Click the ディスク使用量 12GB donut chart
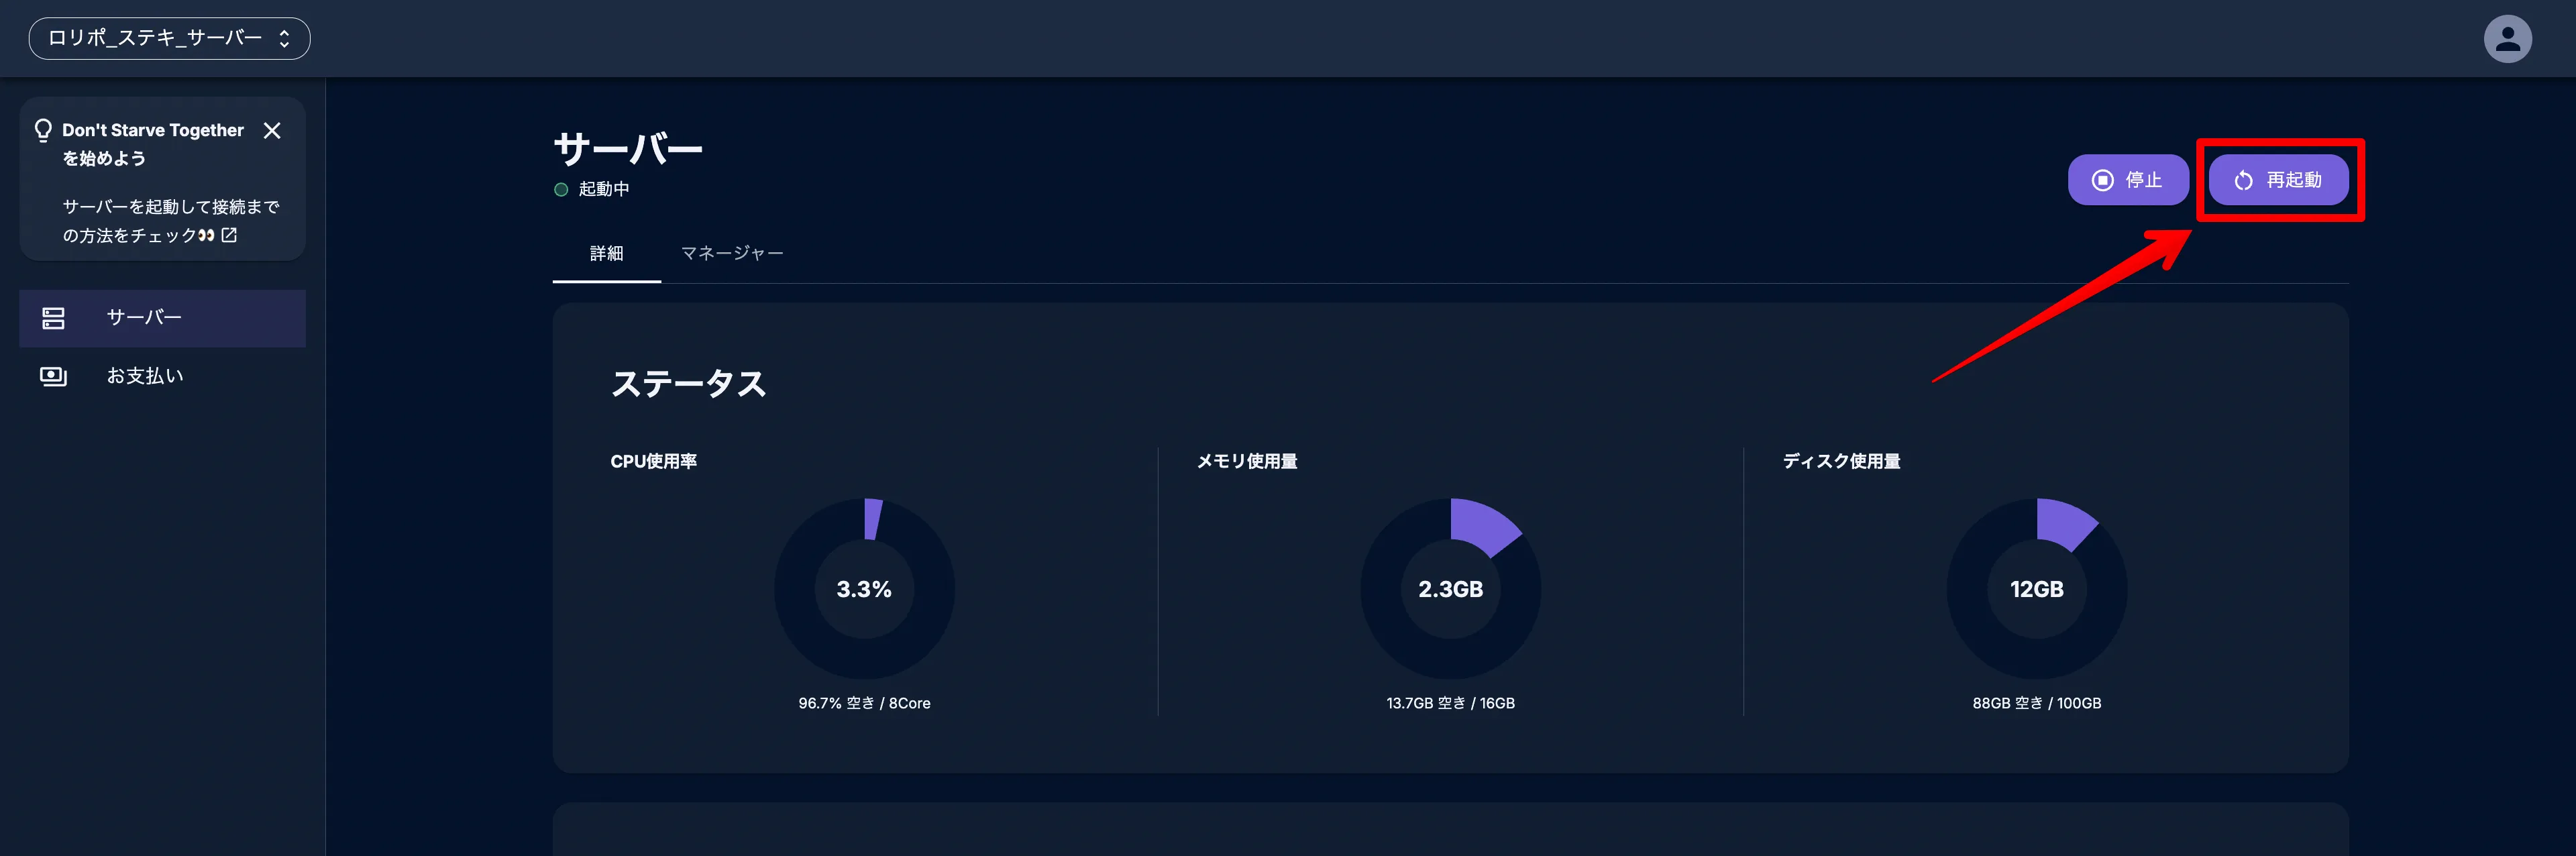 [2036, 589]
